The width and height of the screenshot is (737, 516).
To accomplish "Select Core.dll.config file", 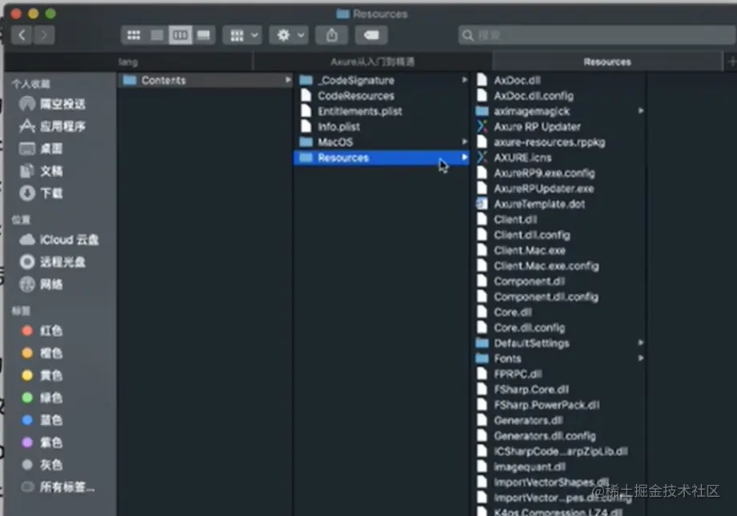I will coord(559,327).
